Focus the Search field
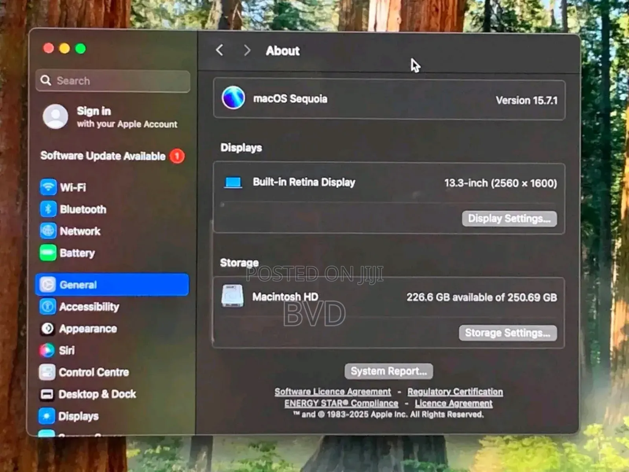This screenshot has width=629, height=472. point(113,81)
